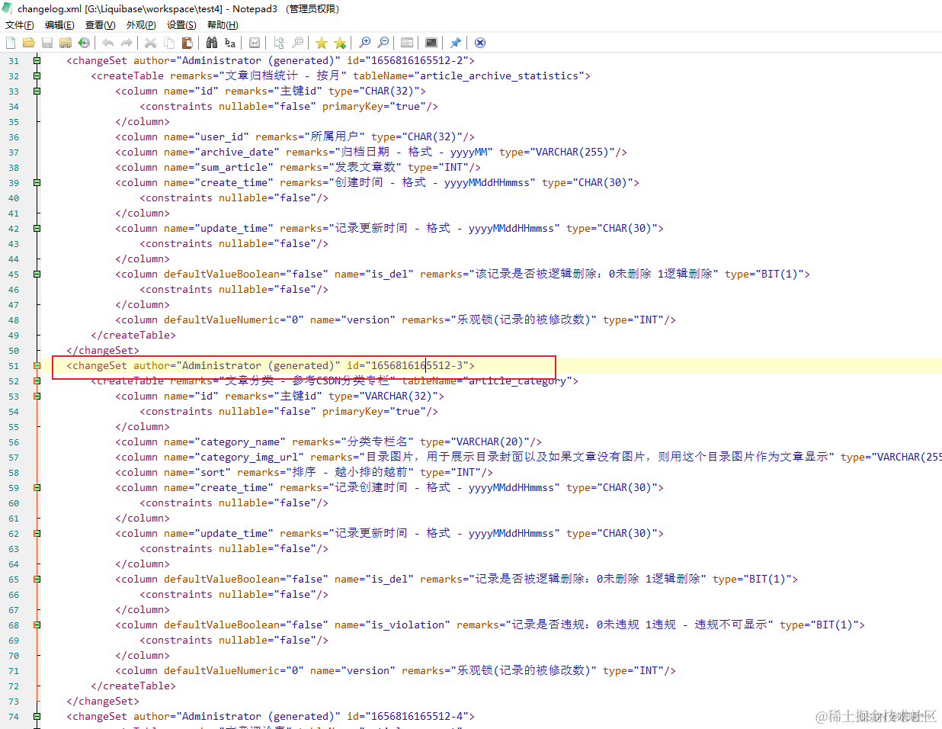
Task: Click the "user_id" column name on line 36
Action: click(x=222, y=136)
